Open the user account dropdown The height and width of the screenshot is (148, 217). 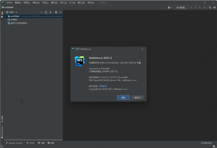[x=170, y=8]
